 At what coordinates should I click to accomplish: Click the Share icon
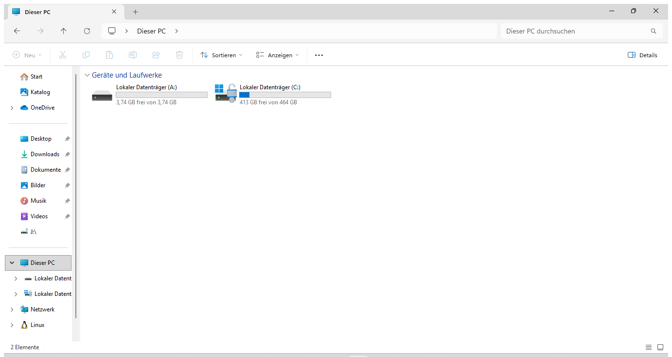point(156,55)
